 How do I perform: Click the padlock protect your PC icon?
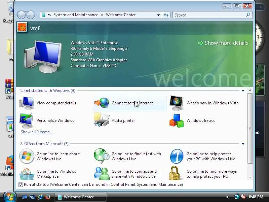click(174, 173)
